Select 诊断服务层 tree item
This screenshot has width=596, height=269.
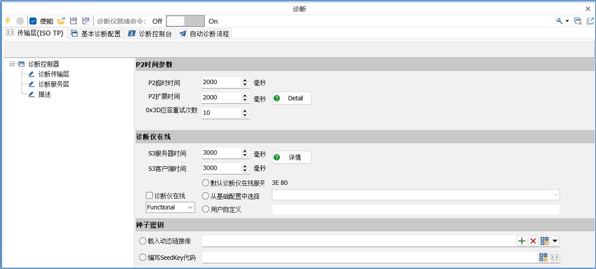tap(54, 84)
